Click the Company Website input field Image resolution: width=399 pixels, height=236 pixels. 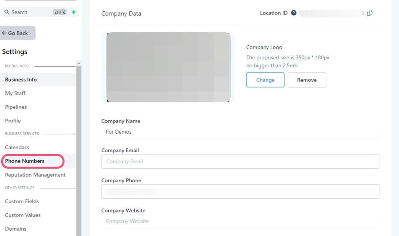tap(240, 221)
